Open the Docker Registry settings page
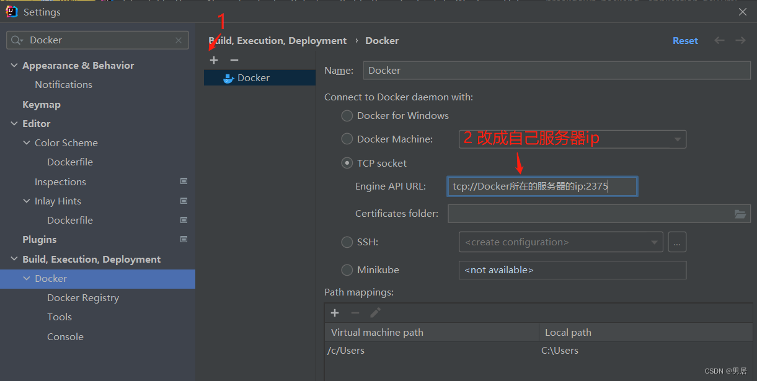The height and width of the screenshot is (381, 757). [x=83, y=298]
